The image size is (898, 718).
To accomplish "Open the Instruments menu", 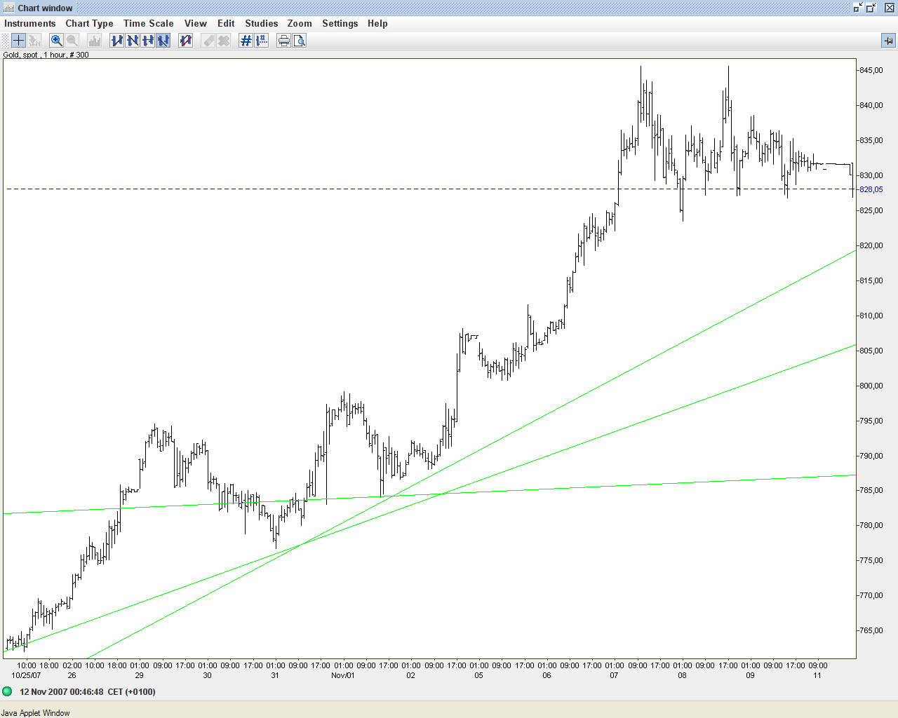I will coord(30,23).
